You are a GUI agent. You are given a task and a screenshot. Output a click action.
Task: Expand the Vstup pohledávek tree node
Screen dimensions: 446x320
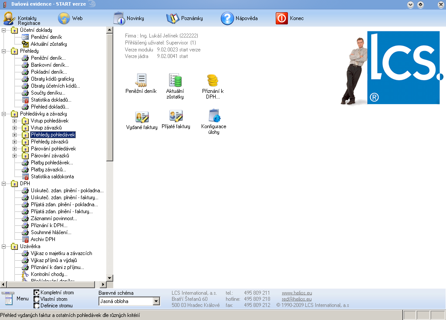pyautogui.click(x=15, y=121)
